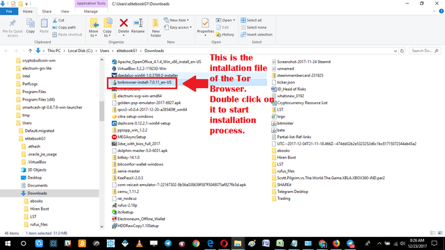Select torbrowser-install-7.0.11_en-US file

pyautogui.click(x=144, y=82)
